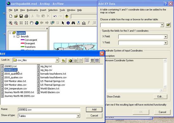Select the Zoom Out tool

(x=16, y=23)
